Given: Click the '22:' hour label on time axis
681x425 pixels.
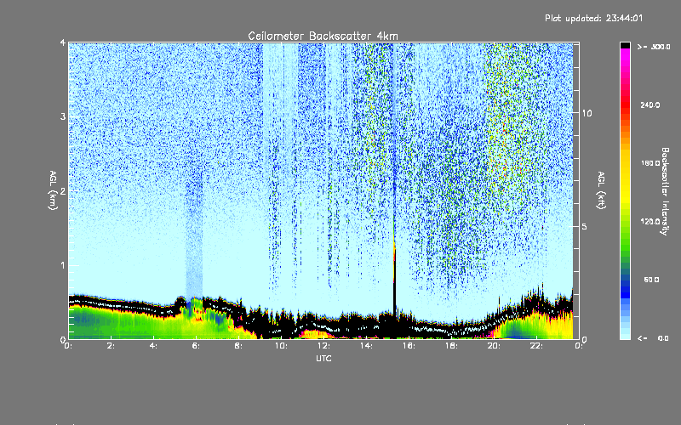Looking at the screenshot, I should [x=536, y=346].
